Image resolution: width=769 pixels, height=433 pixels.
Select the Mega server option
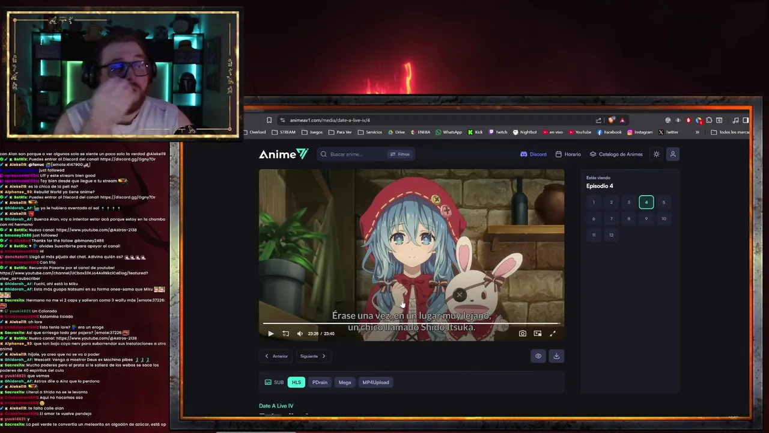tap(345, 382)
